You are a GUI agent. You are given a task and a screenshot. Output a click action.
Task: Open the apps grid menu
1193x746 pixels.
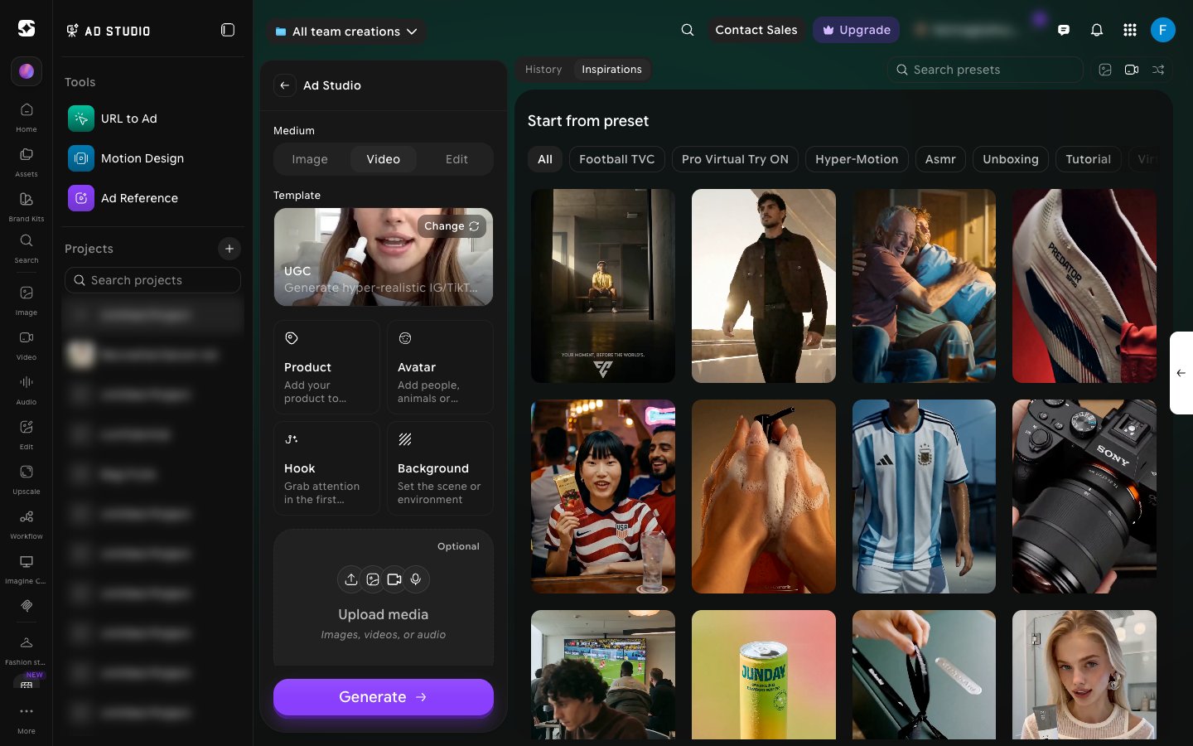point(1130,30)
